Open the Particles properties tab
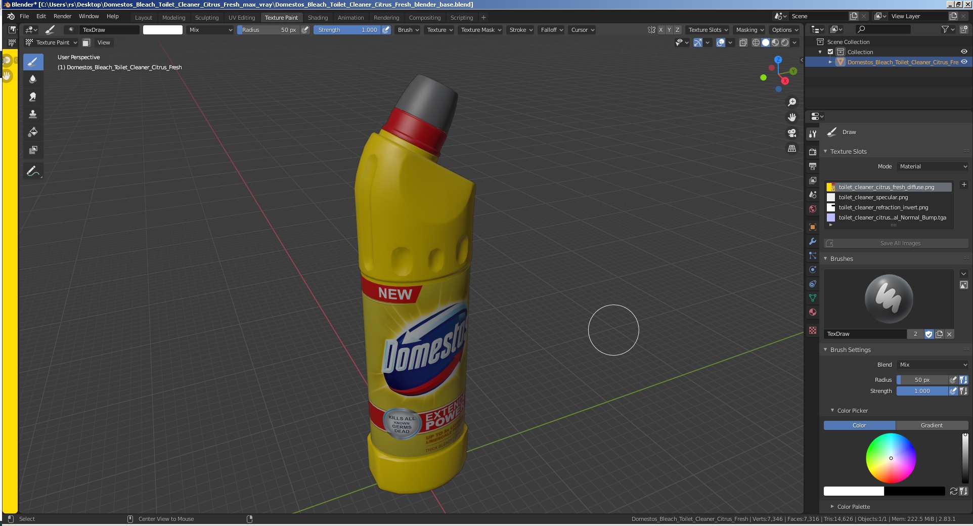Viewport: 973px width, 526px height. coord(813,255)
